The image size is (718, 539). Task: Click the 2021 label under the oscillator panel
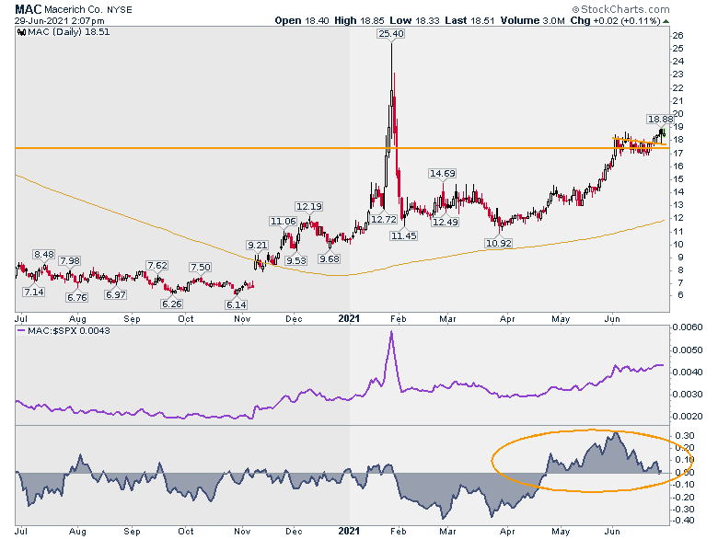point(349,532)
